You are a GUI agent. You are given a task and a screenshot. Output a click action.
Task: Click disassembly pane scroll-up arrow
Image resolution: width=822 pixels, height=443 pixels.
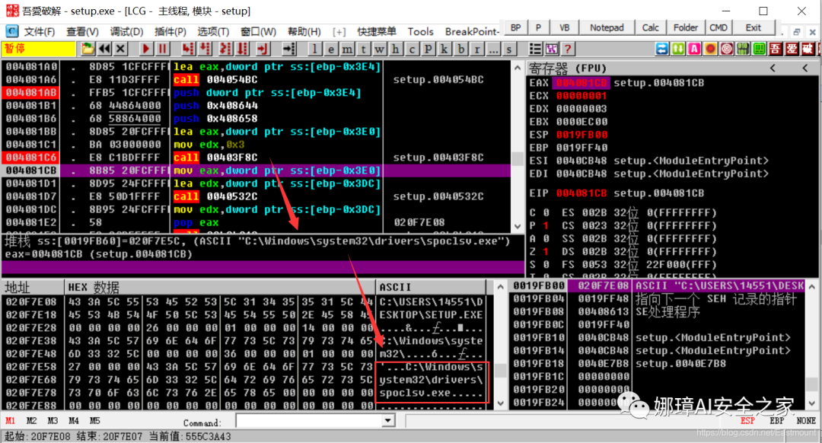pyautogui.click(x=518, y=68)
